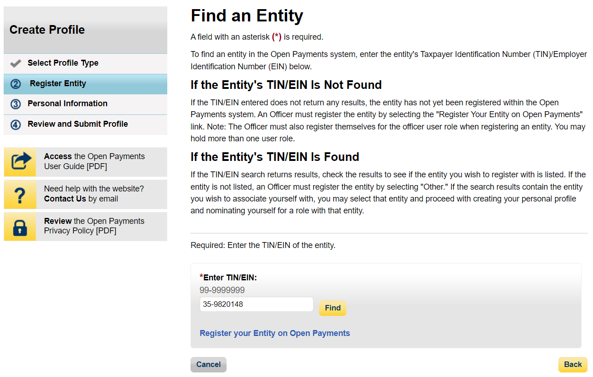Click the step 4 circle icon
593x377 pixels.
point(15,124)
